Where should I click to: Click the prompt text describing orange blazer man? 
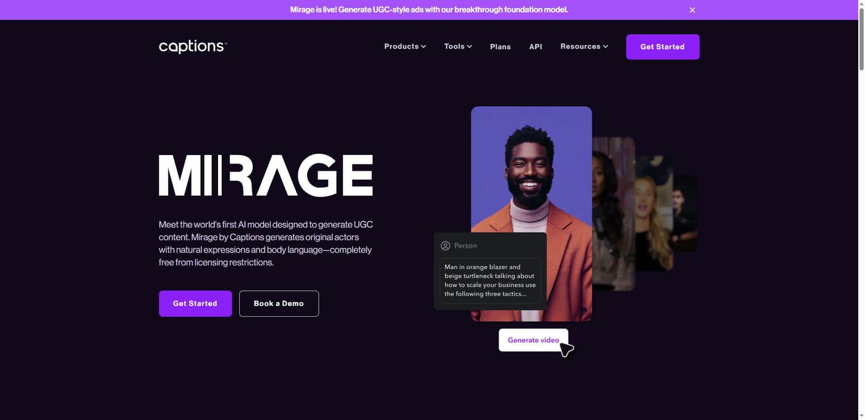[x=490, y=280]
